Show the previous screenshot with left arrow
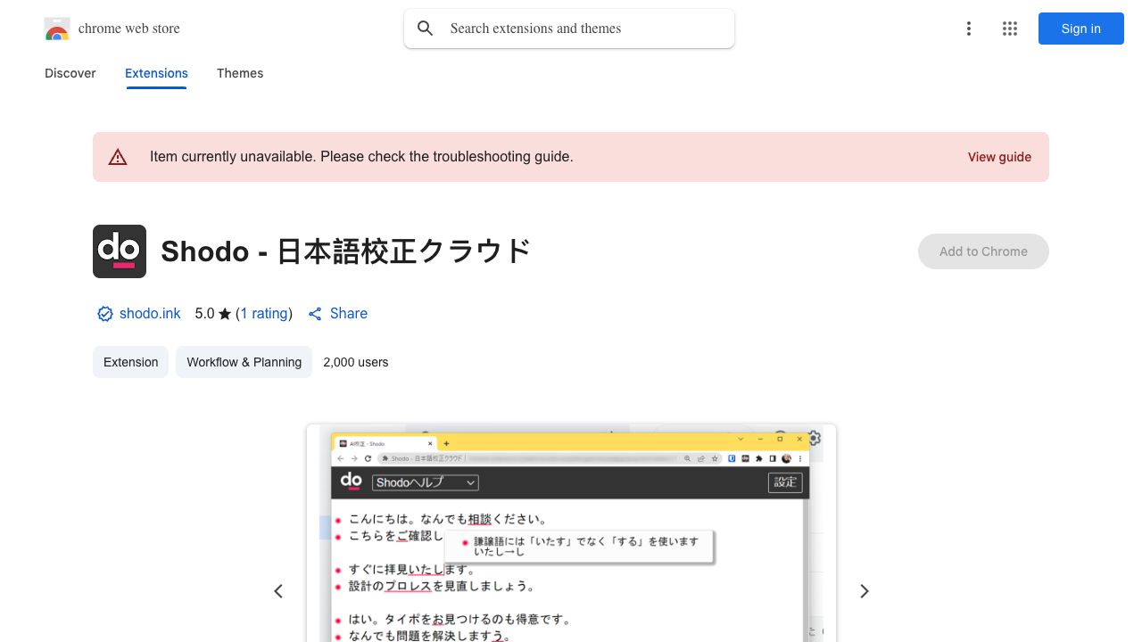The width and height of the screenshot is (1142, 642). click(x=278, y=591)
